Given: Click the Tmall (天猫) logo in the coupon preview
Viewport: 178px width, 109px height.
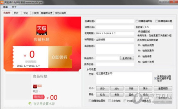Looking at the screenshot, I should tap(41, 30).
